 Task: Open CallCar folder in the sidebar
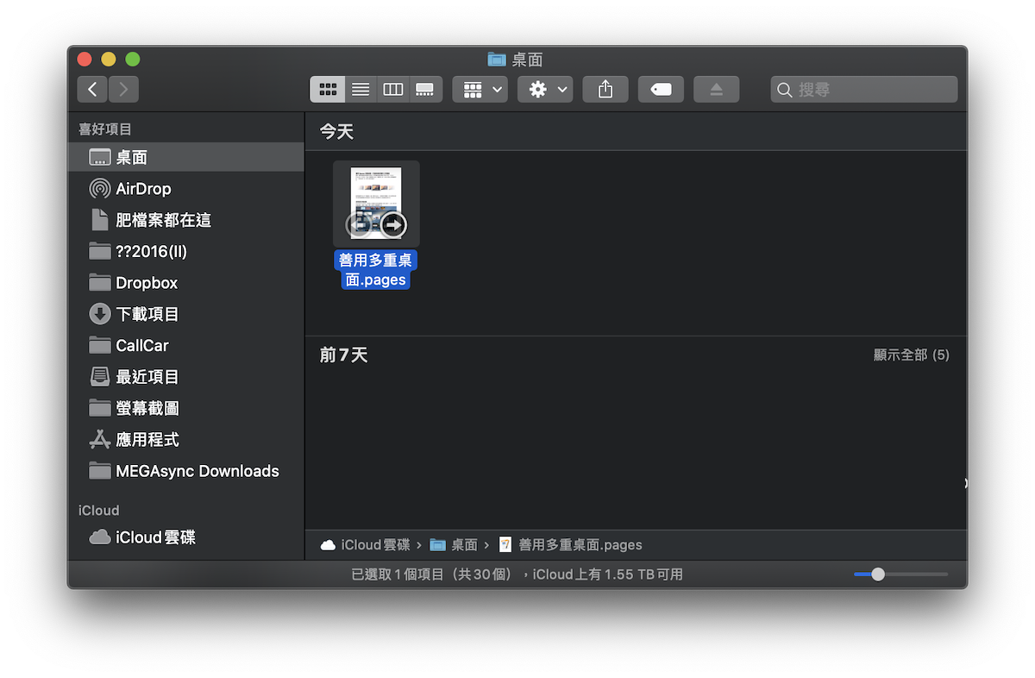(185, 345)
